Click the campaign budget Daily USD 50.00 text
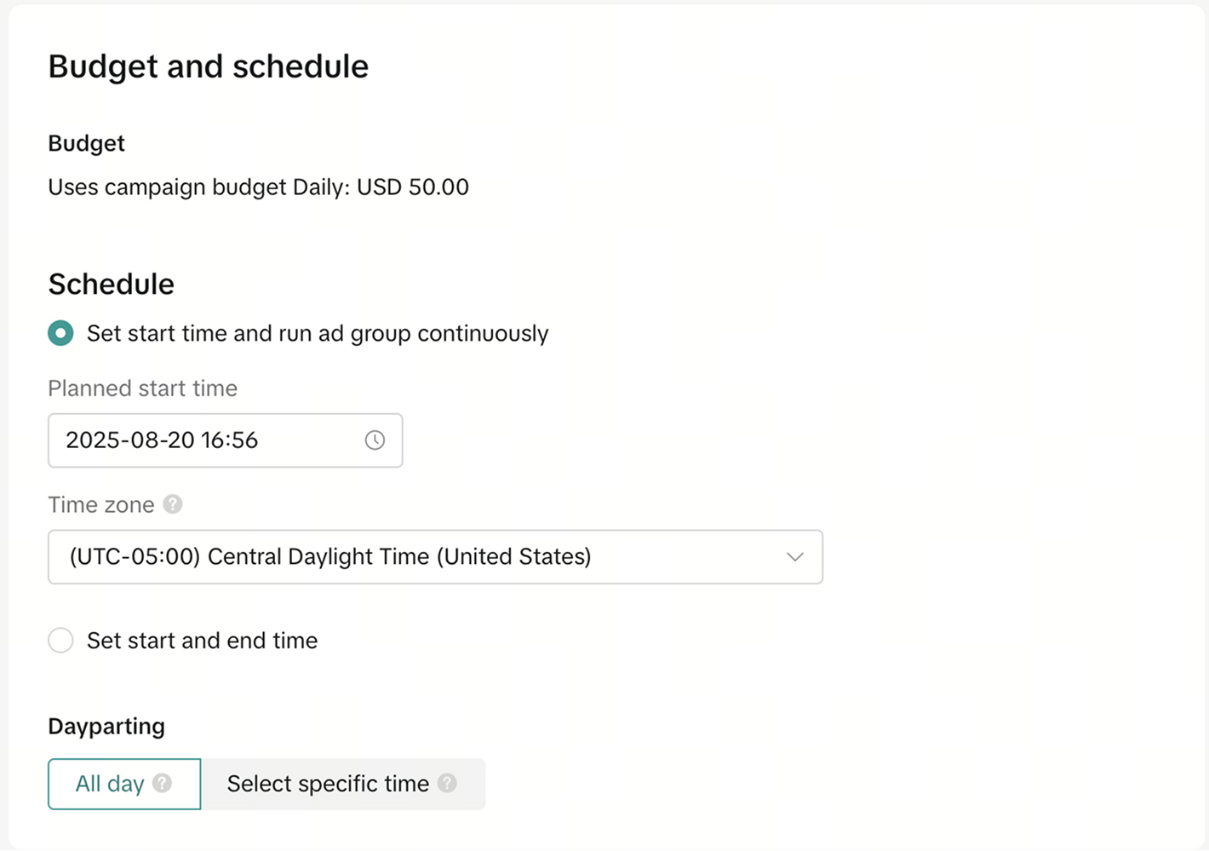This screenshot has height=851, width=1209. pos(258,187)
